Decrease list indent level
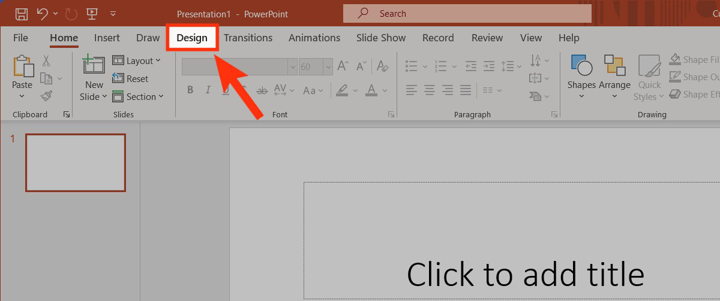Screen dimensions: 720x301 tap(471, 66)
